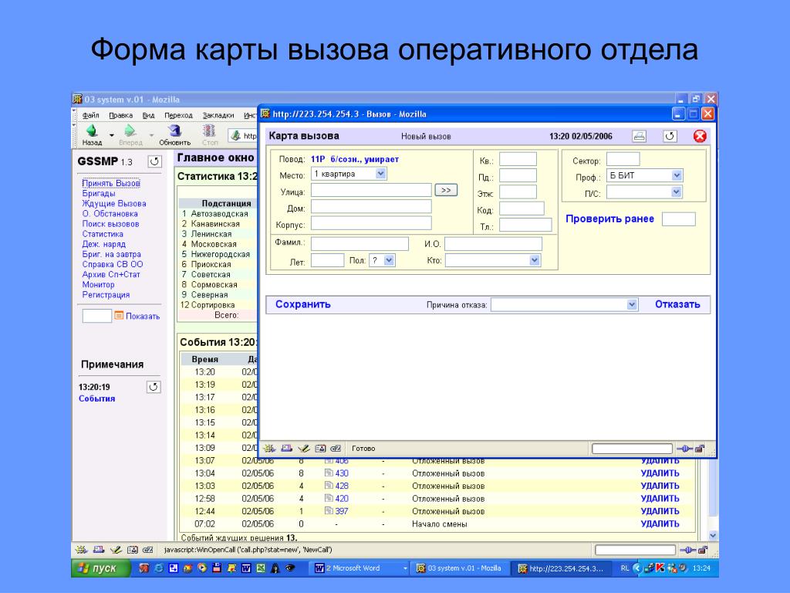The height and width of the screenshot is (593, 790).
Task: Open the Пол dropdown showing question mark
Action: tap(389, 260)
